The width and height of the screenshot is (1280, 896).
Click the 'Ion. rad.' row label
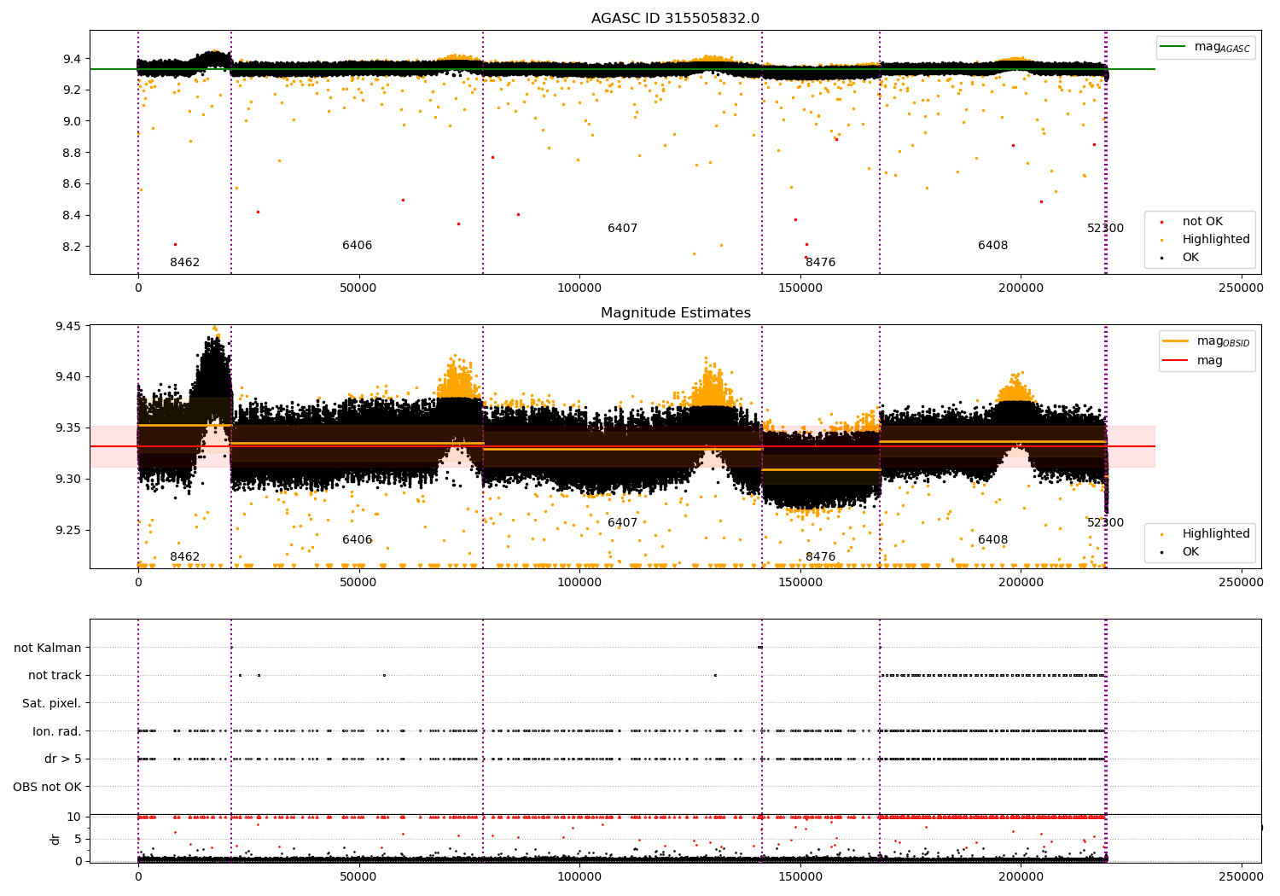coord(57,732)
